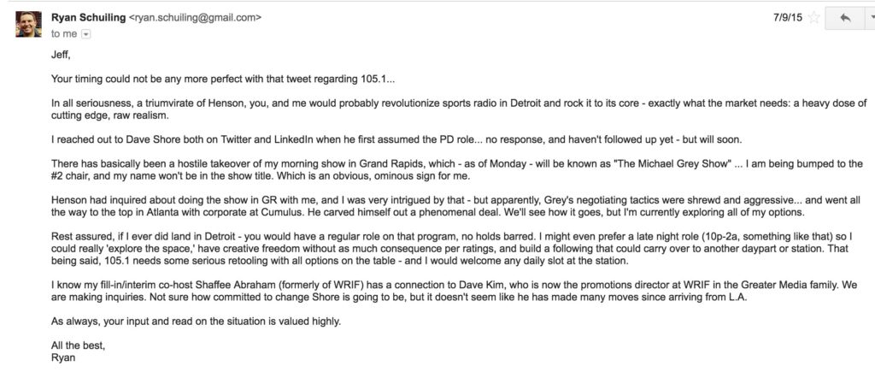Click the "Ryan" signature at the bottom
Screen dimensions: 875x372
click(62, 358)
